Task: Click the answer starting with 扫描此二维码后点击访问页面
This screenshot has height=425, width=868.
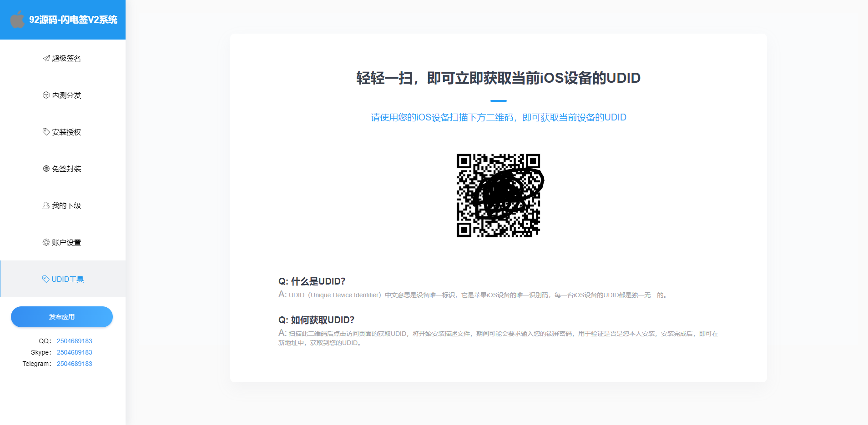Action: (x=499, y=338)
